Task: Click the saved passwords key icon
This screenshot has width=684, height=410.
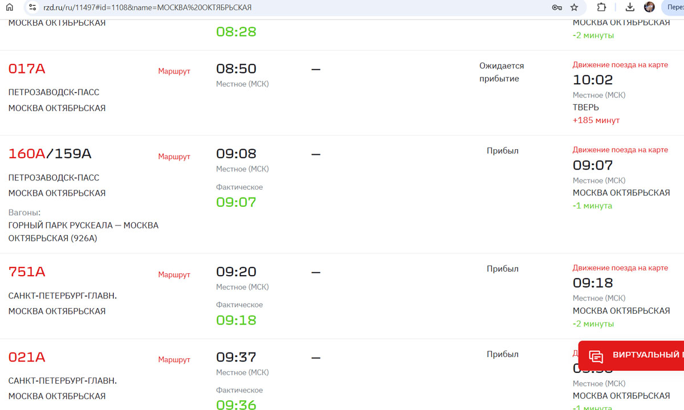Action: pyautogui.click(x=557, y=7)
